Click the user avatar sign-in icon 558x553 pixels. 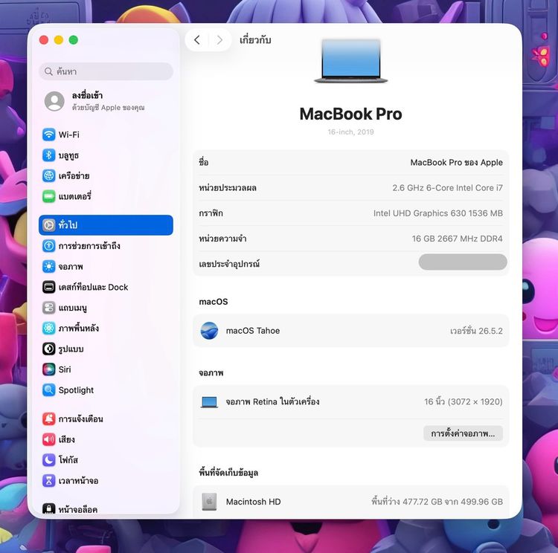pyautogui.click(x=54, y=101)
